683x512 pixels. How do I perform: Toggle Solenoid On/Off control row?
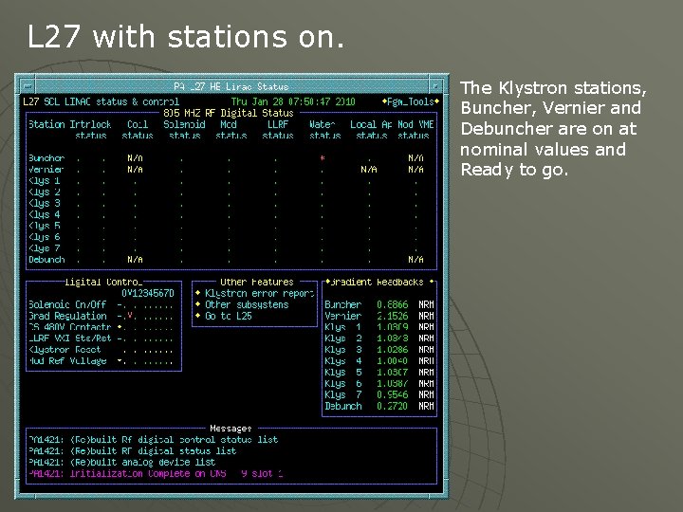[x=101, y=304]
